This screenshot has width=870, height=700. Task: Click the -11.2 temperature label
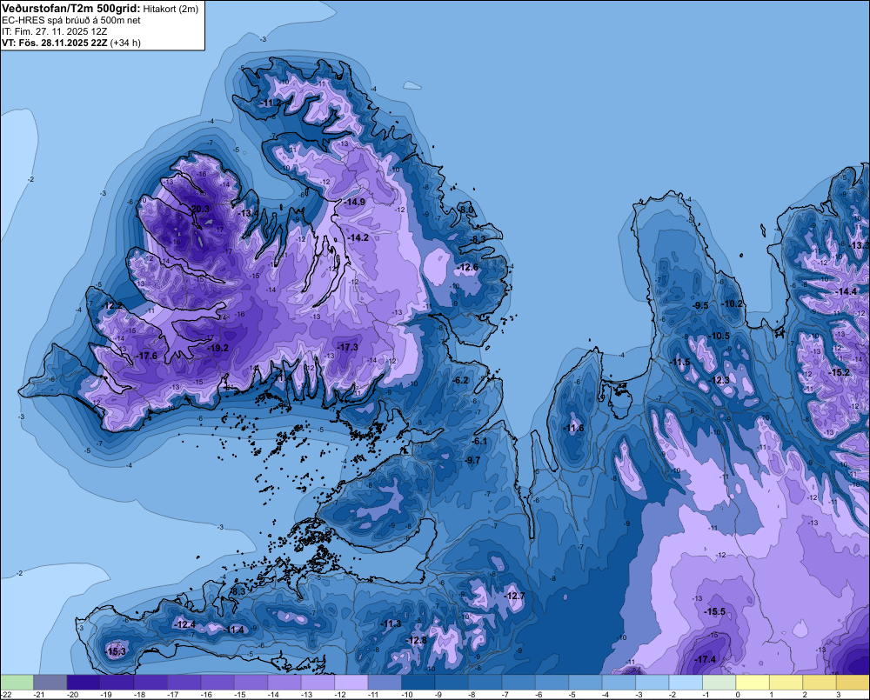[271, 103]
